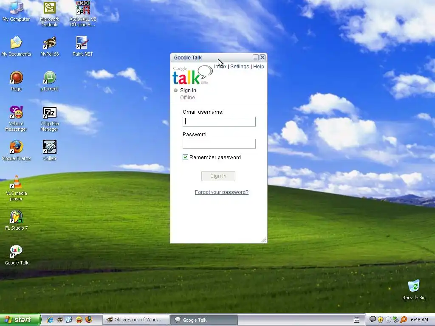Click the Google talk beta logo

pos(192,75)
